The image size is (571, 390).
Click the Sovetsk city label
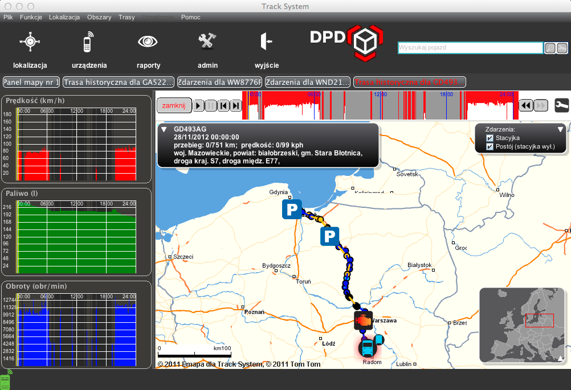pos(407,174)
